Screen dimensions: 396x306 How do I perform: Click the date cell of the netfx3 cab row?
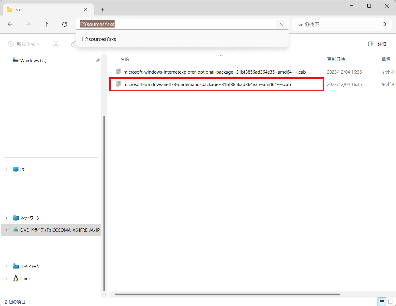point(344,85)
